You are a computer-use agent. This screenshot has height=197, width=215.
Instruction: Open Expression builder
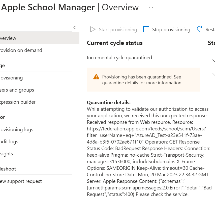pyautogui.click(x=18, y=102)
